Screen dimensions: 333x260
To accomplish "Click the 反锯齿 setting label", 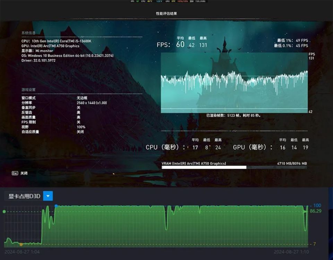I will coord(27,112).
